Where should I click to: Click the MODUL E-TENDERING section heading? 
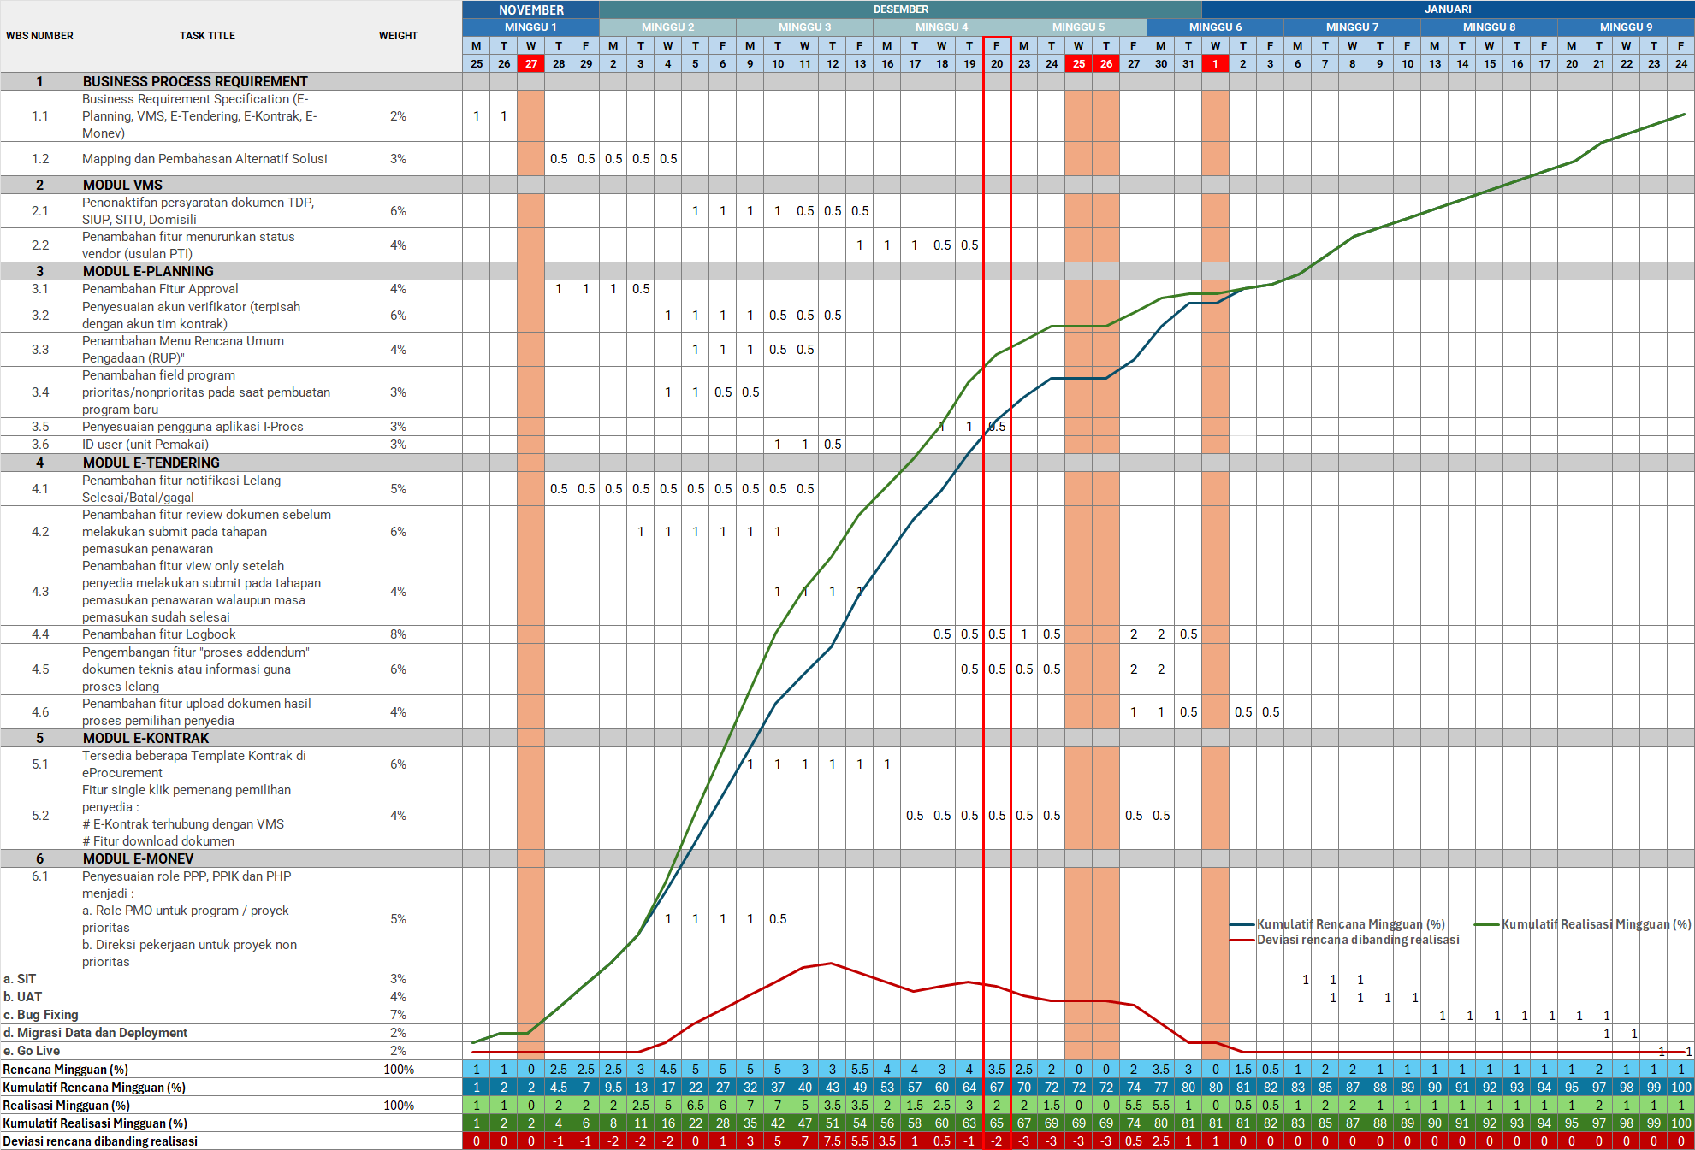(151, 463)
